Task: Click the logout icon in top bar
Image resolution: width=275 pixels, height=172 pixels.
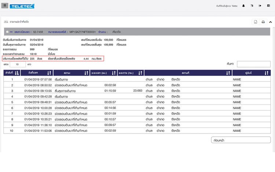Action: pyautogui.click(x=260, y=6)
